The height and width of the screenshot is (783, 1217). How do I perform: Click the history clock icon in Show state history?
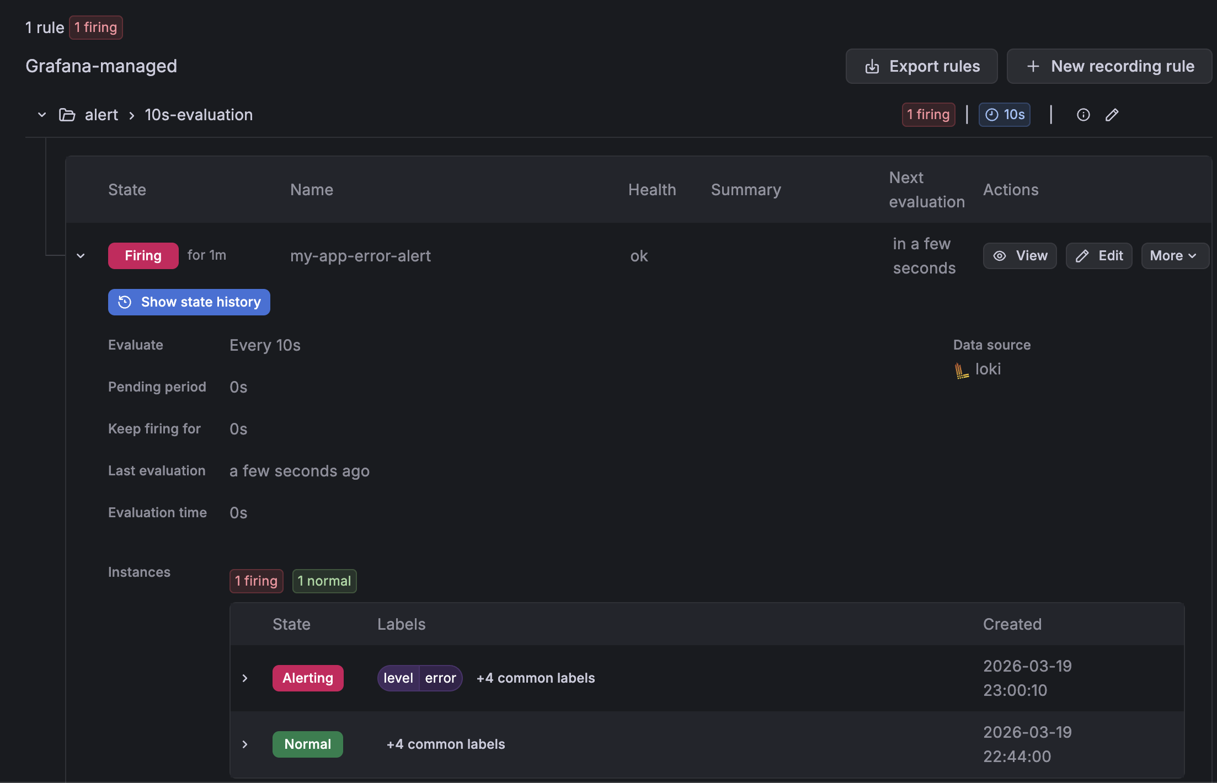[x=125, y=302]
